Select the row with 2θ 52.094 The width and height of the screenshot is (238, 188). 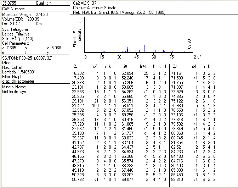[x=144, y=73]
